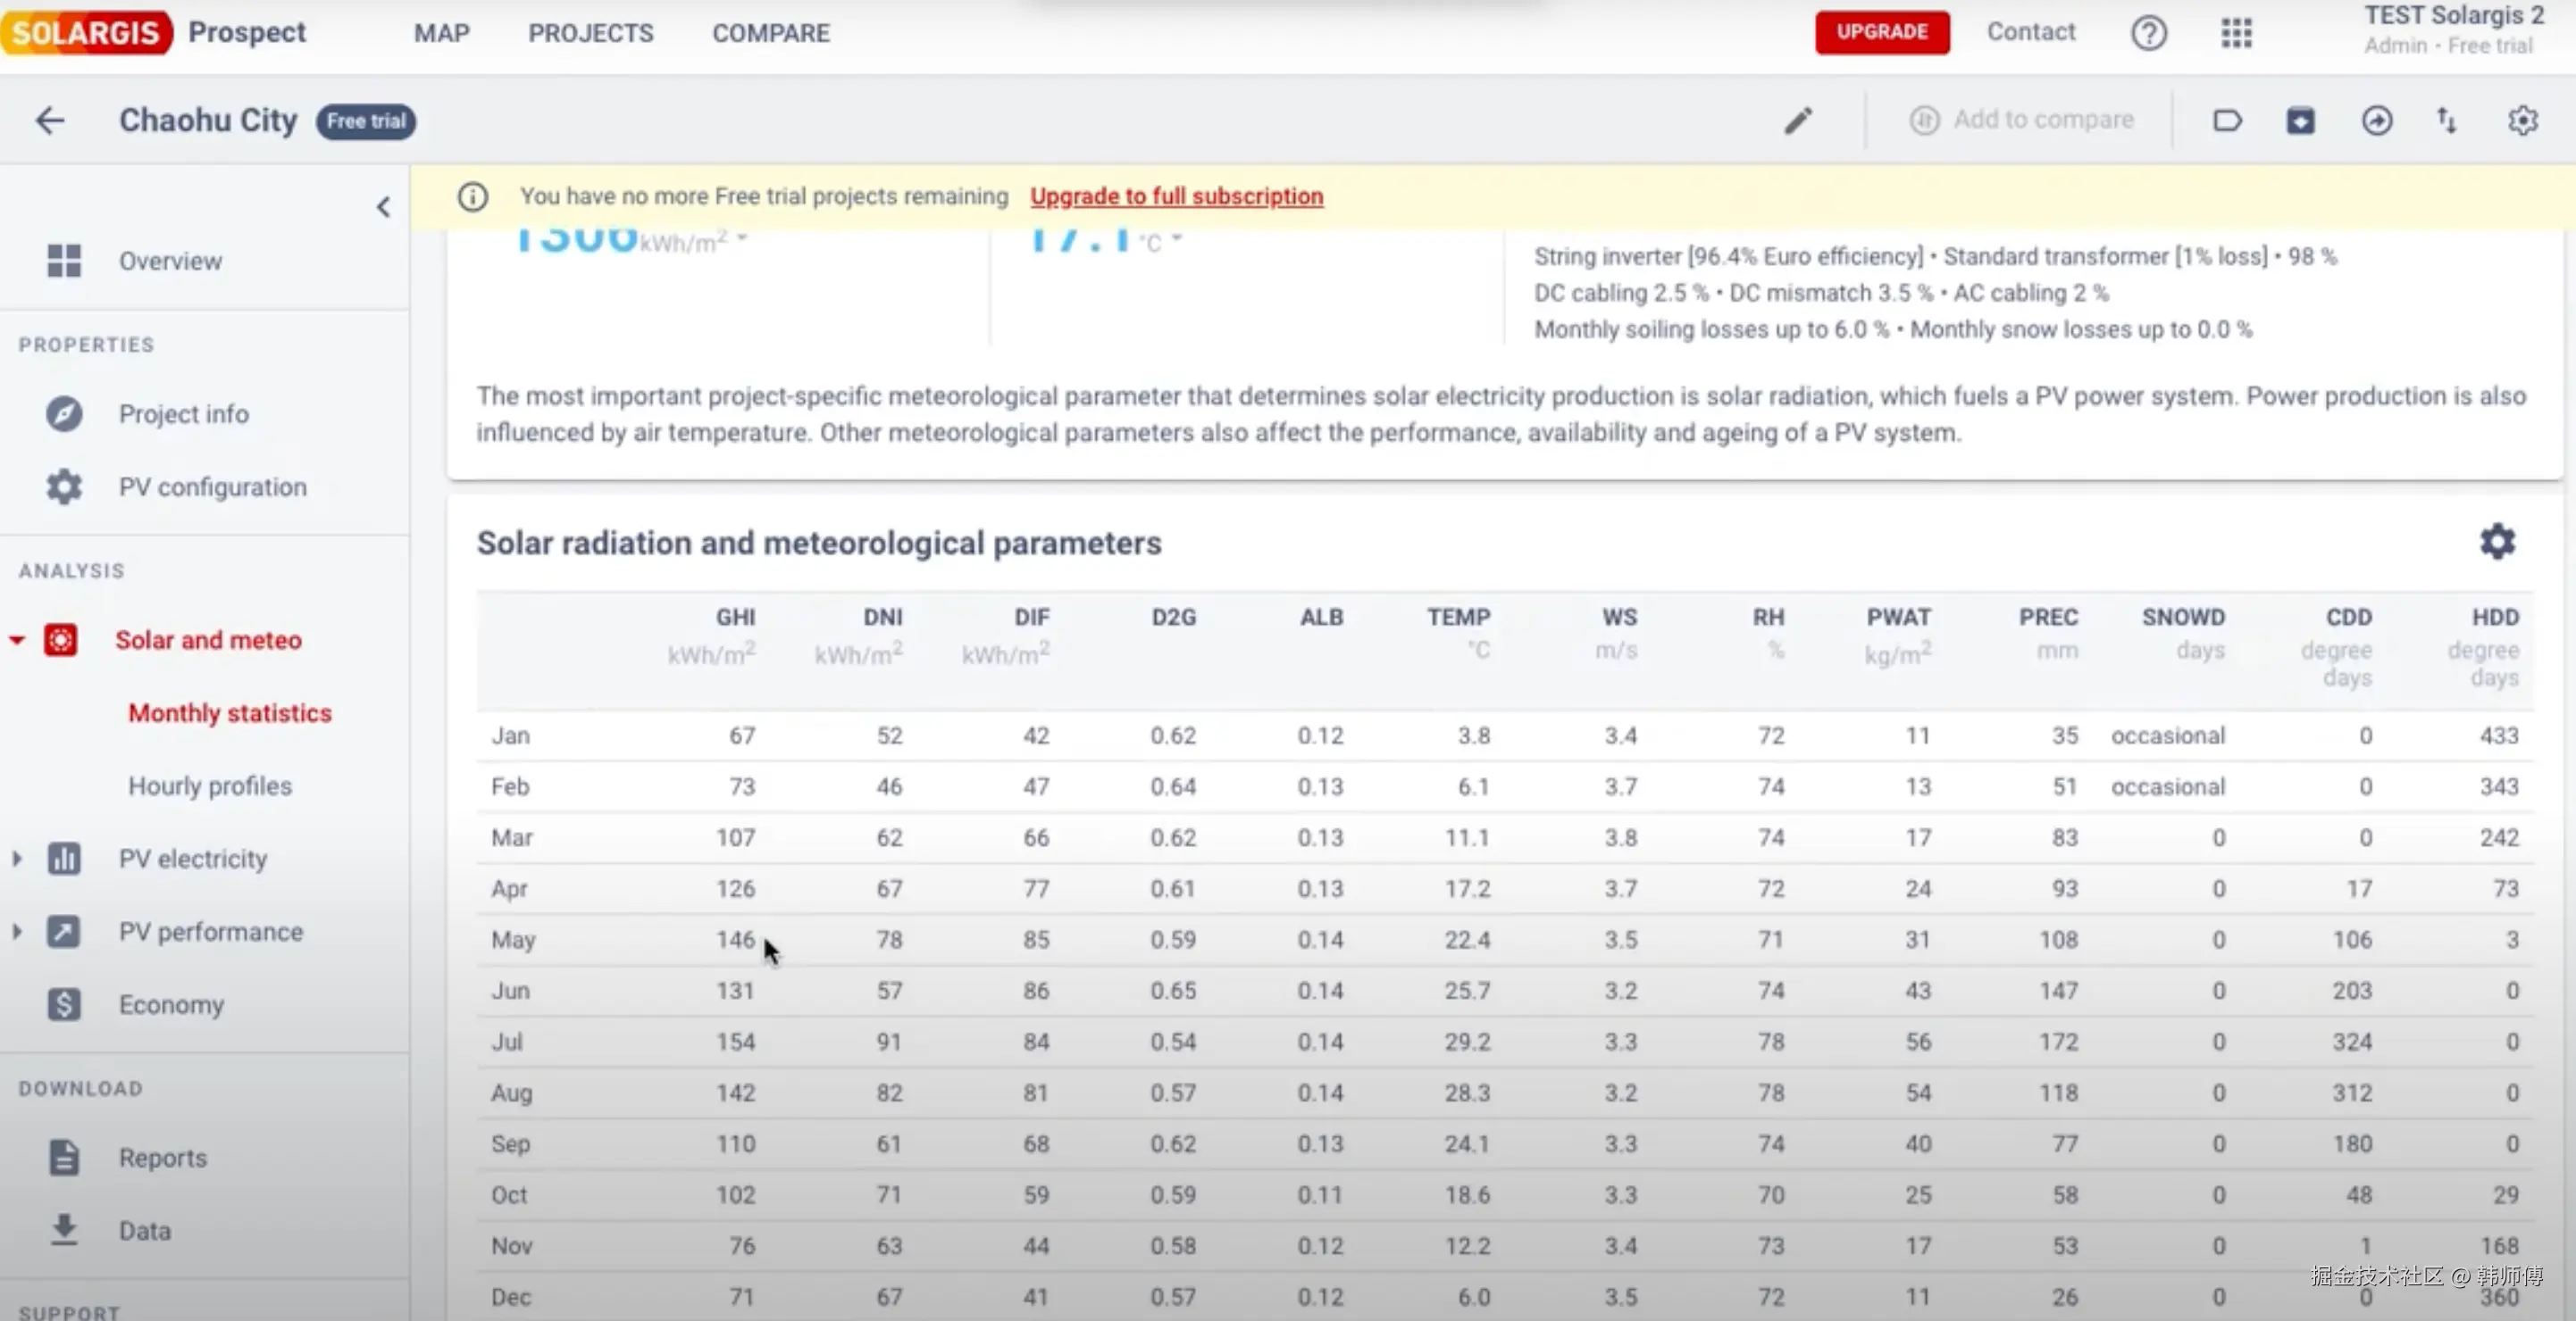Screen dimensions: 2576x1321
Task: Click the red UPGRADE button
Action: [1881, 32]
